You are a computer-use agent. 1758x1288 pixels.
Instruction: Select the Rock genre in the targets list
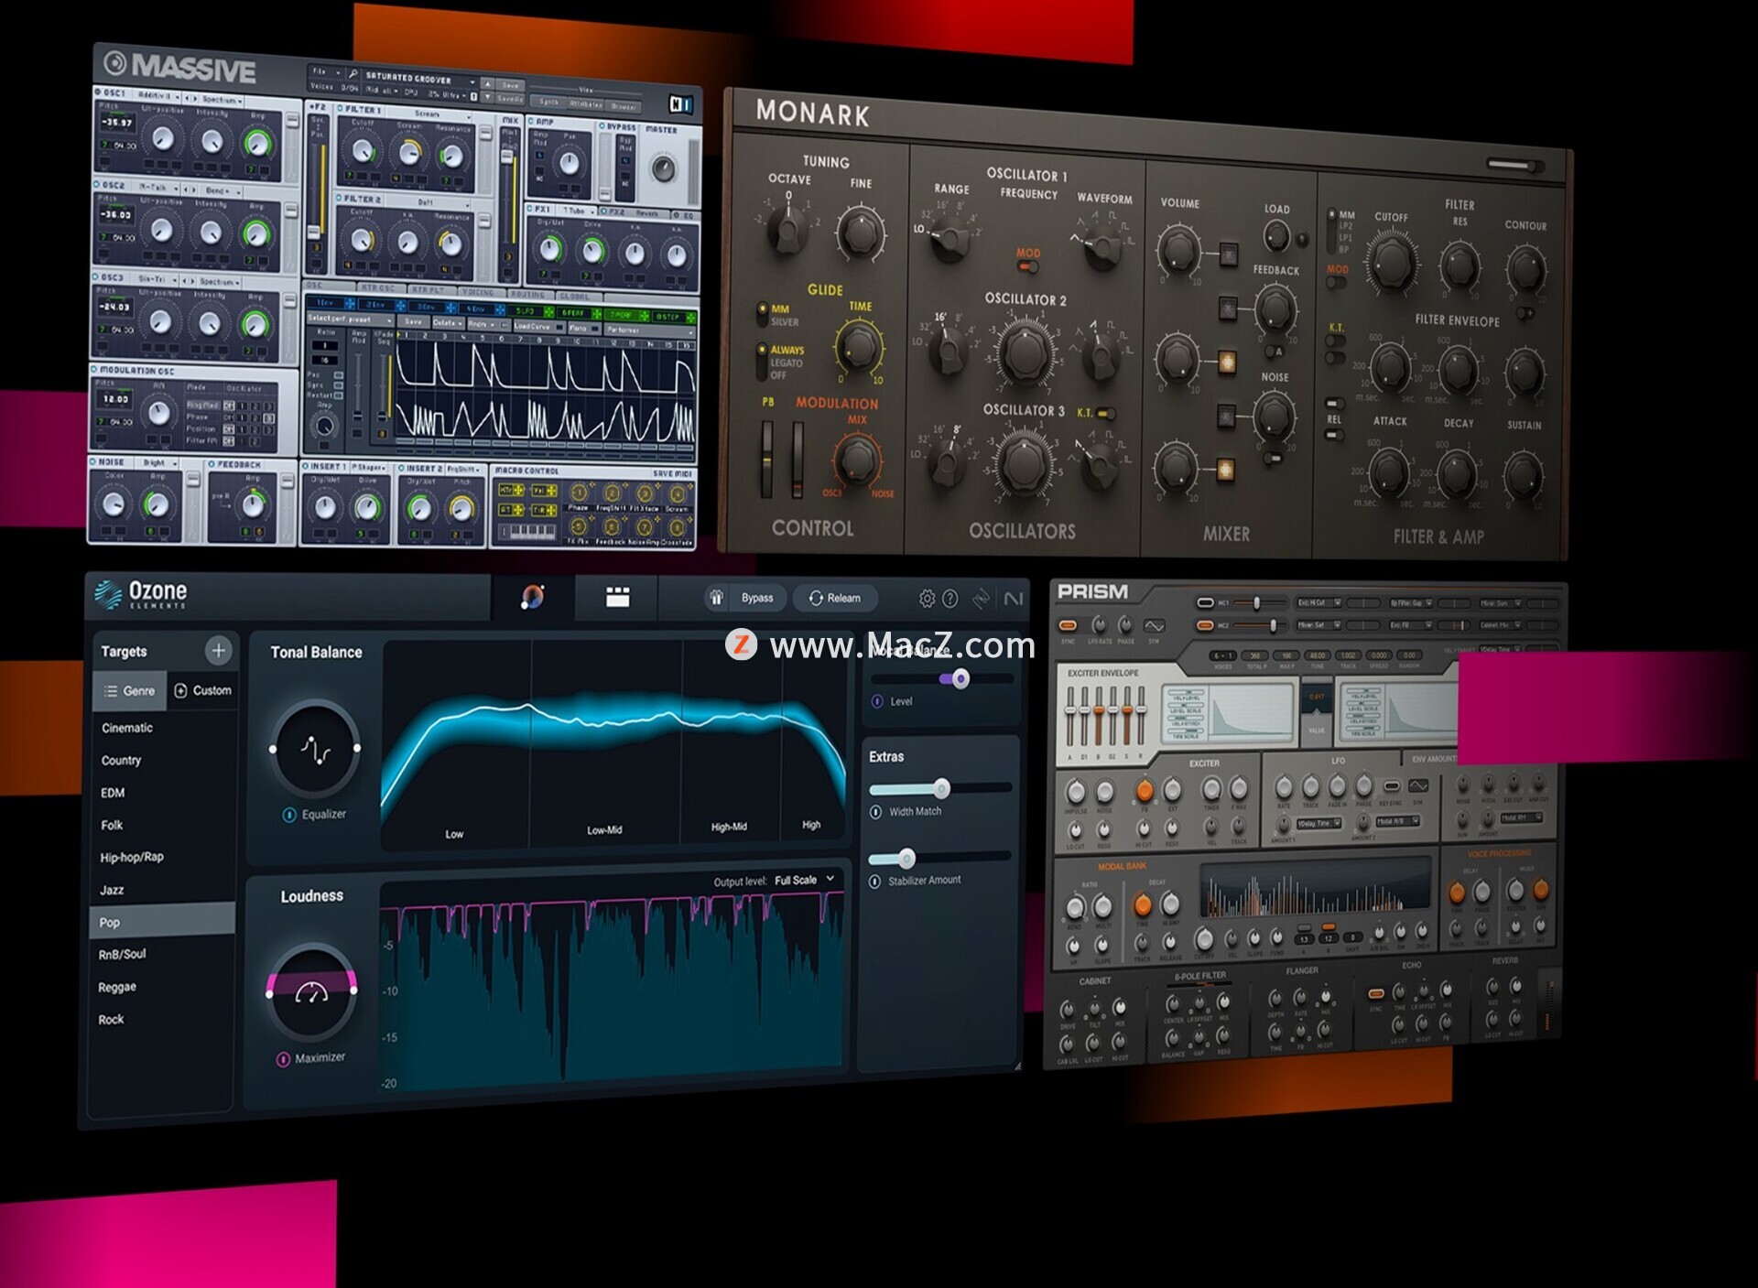click(x=111, y=1020)
